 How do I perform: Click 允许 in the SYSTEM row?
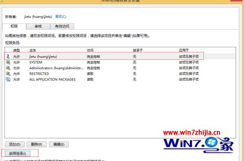(x=16, y=62)
